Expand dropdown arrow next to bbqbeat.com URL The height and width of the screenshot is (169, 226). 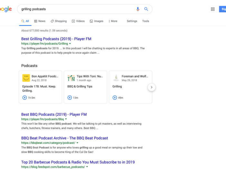click(x=77, y=143)
